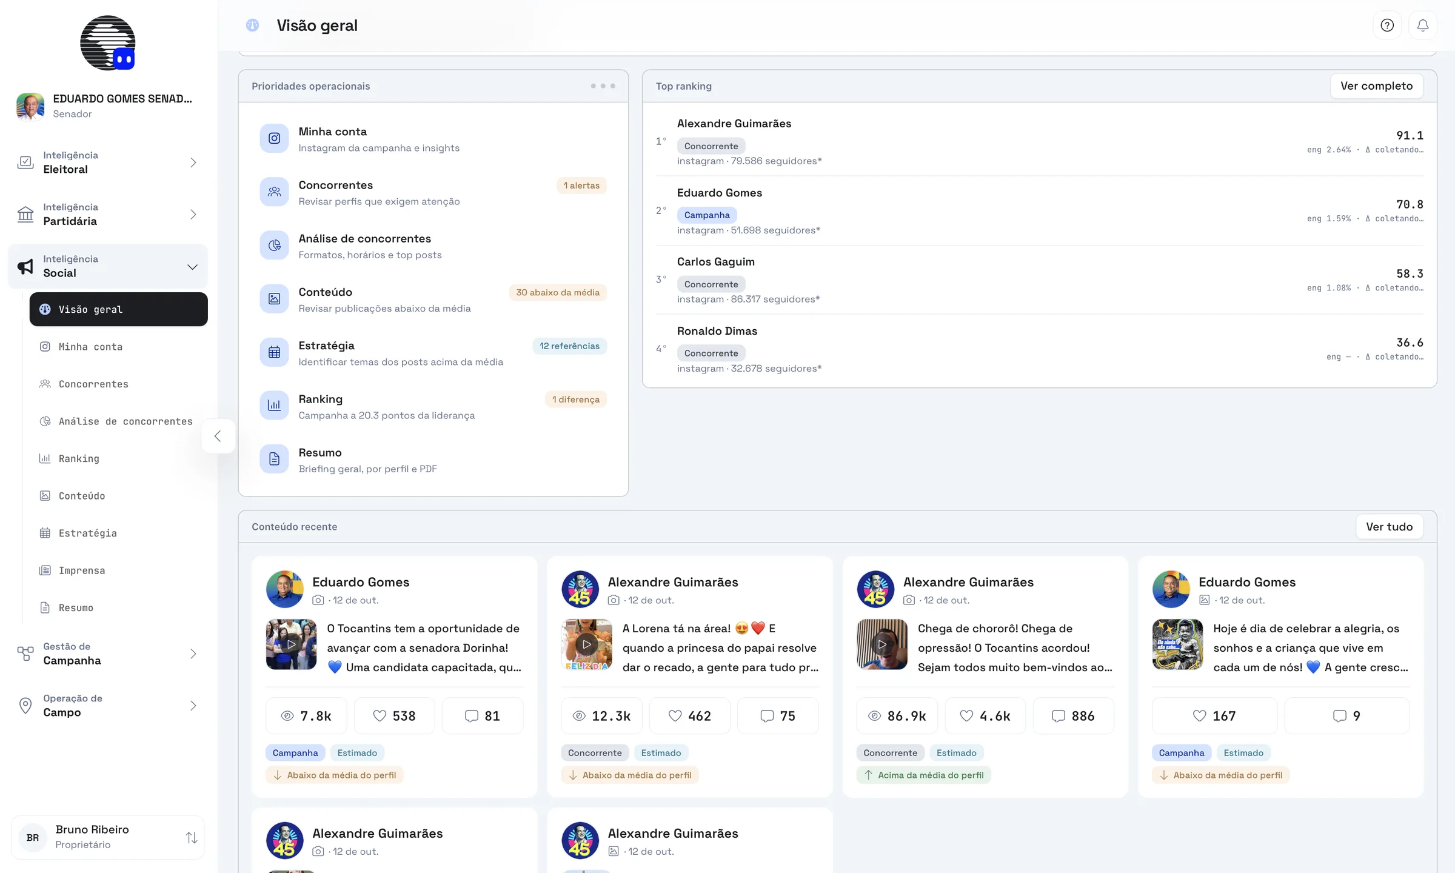Click the Acima da média do perfil tag
This screenshot has width=1455, height=873.
pos(923,775)
